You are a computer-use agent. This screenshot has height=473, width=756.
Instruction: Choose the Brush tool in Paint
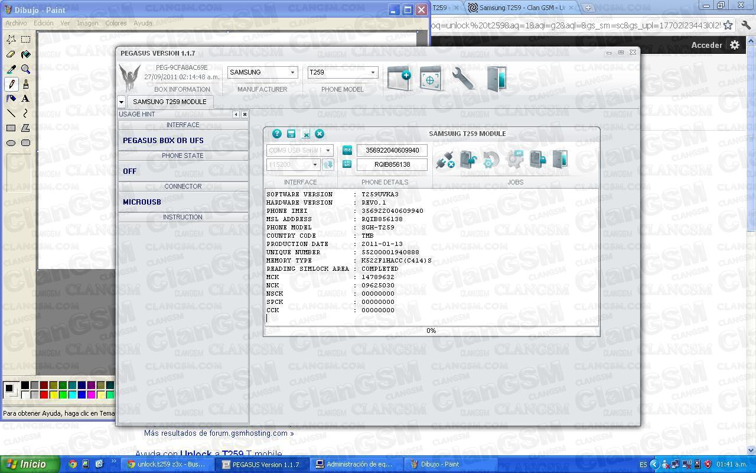[26, 84]
